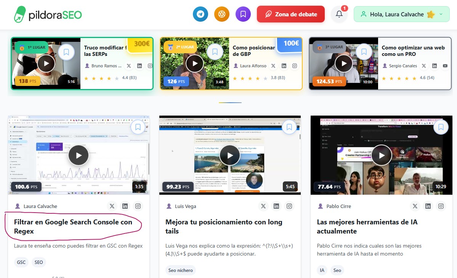Open Luis Vega LinkedIn profile
The image size is (457, 278).
pos(276,206)
